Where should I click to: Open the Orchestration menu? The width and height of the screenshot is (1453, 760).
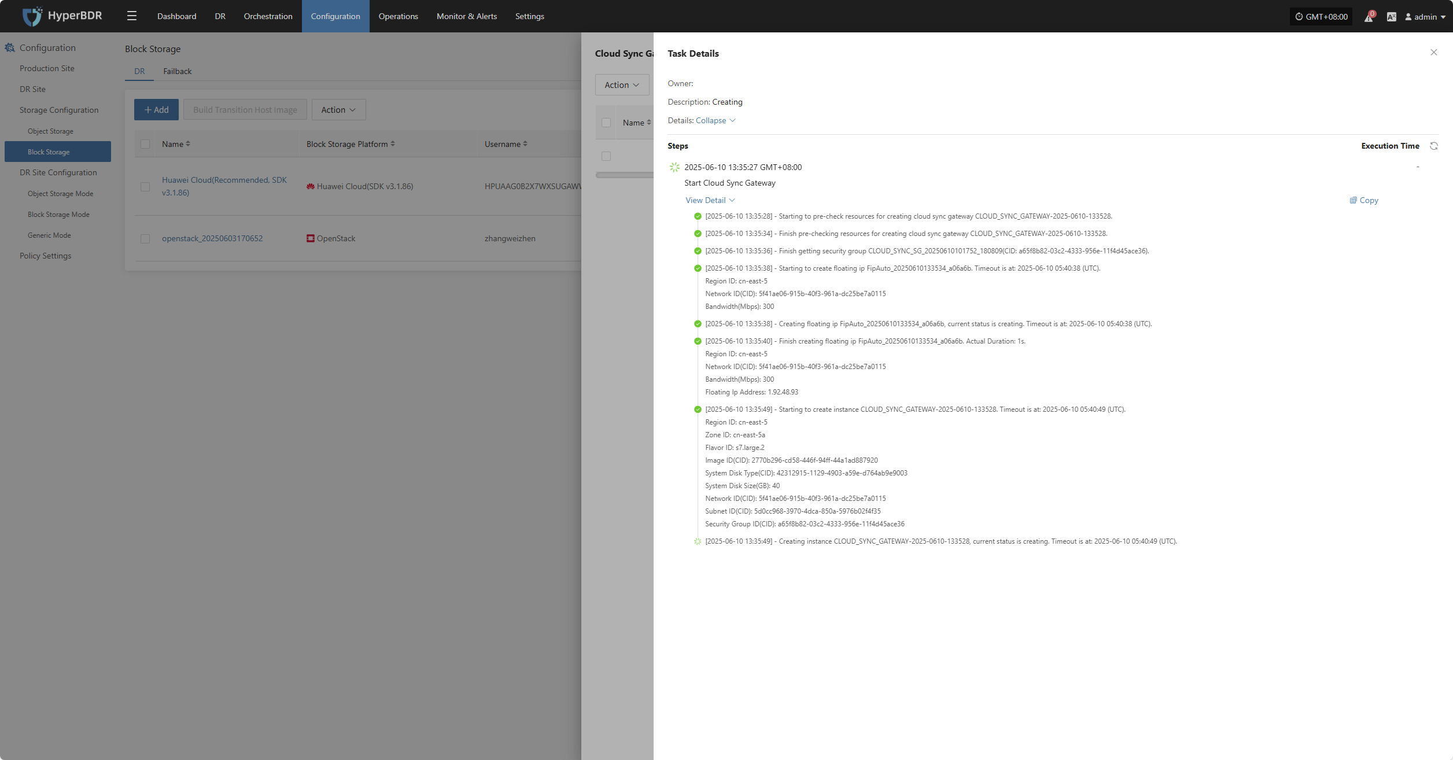coord(268,16)
